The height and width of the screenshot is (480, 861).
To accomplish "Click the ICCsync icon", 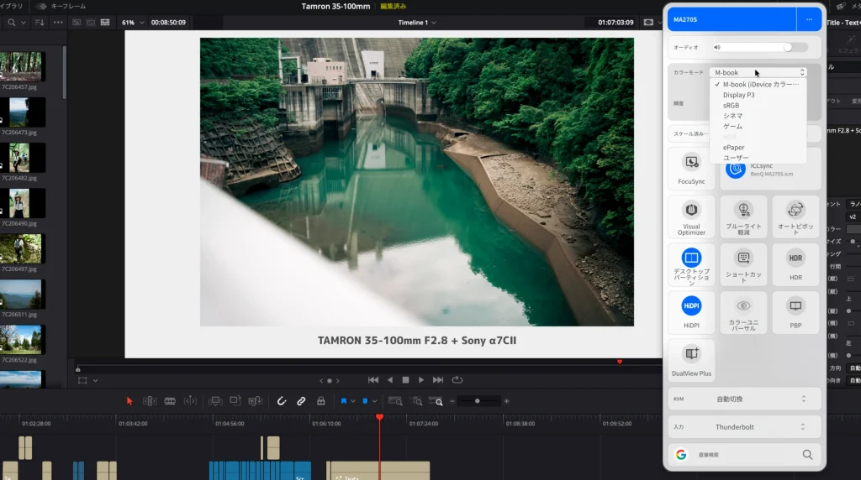I will coord(735,170).
